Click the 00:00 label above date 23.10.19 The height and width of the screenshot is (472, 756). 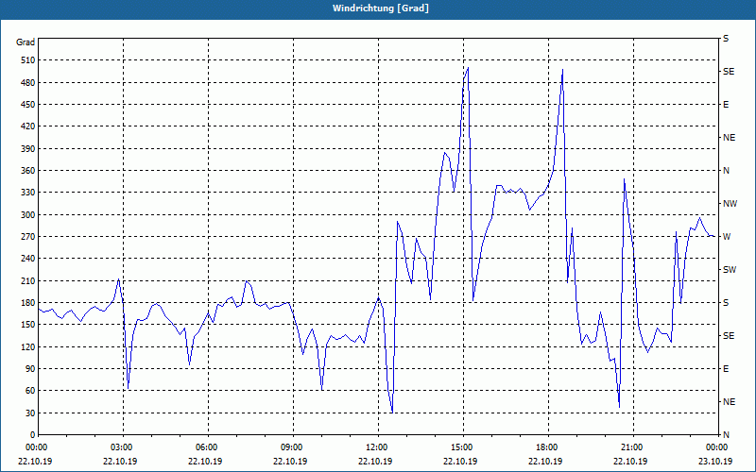[x=715, y=447]
